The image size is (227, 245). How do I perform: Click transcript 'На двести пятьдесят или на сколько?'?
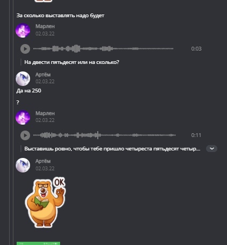click(72, 62)
